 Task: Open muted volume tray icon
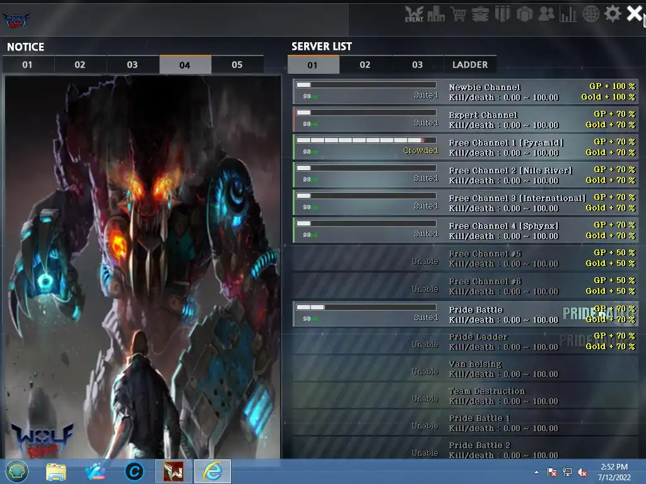coord(582,472)
